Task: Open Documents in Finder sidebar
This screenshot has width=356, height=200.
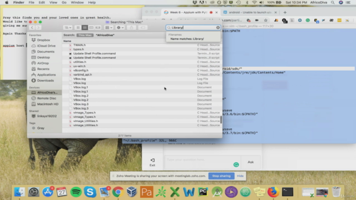Action: (x=46, y=52)
